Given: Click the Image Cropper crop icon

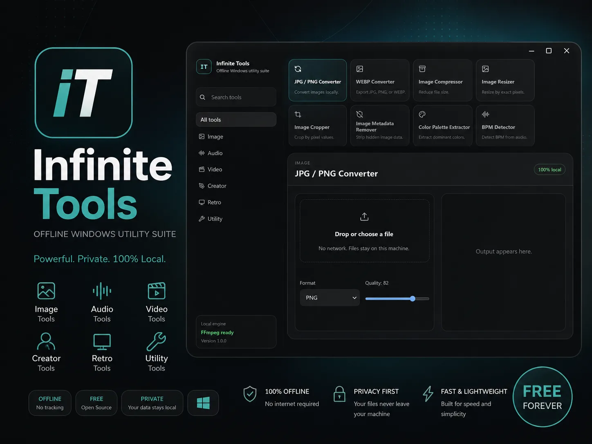Looking at the screenshot, I should tap(298, 114).
